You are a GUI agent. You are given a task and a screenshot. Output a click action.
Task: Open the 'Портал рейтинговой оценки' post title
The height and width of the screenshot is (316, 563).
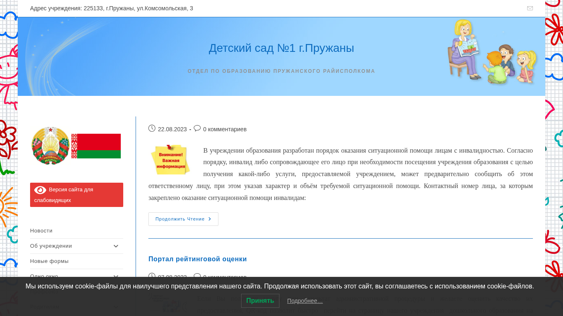point(197,259)
